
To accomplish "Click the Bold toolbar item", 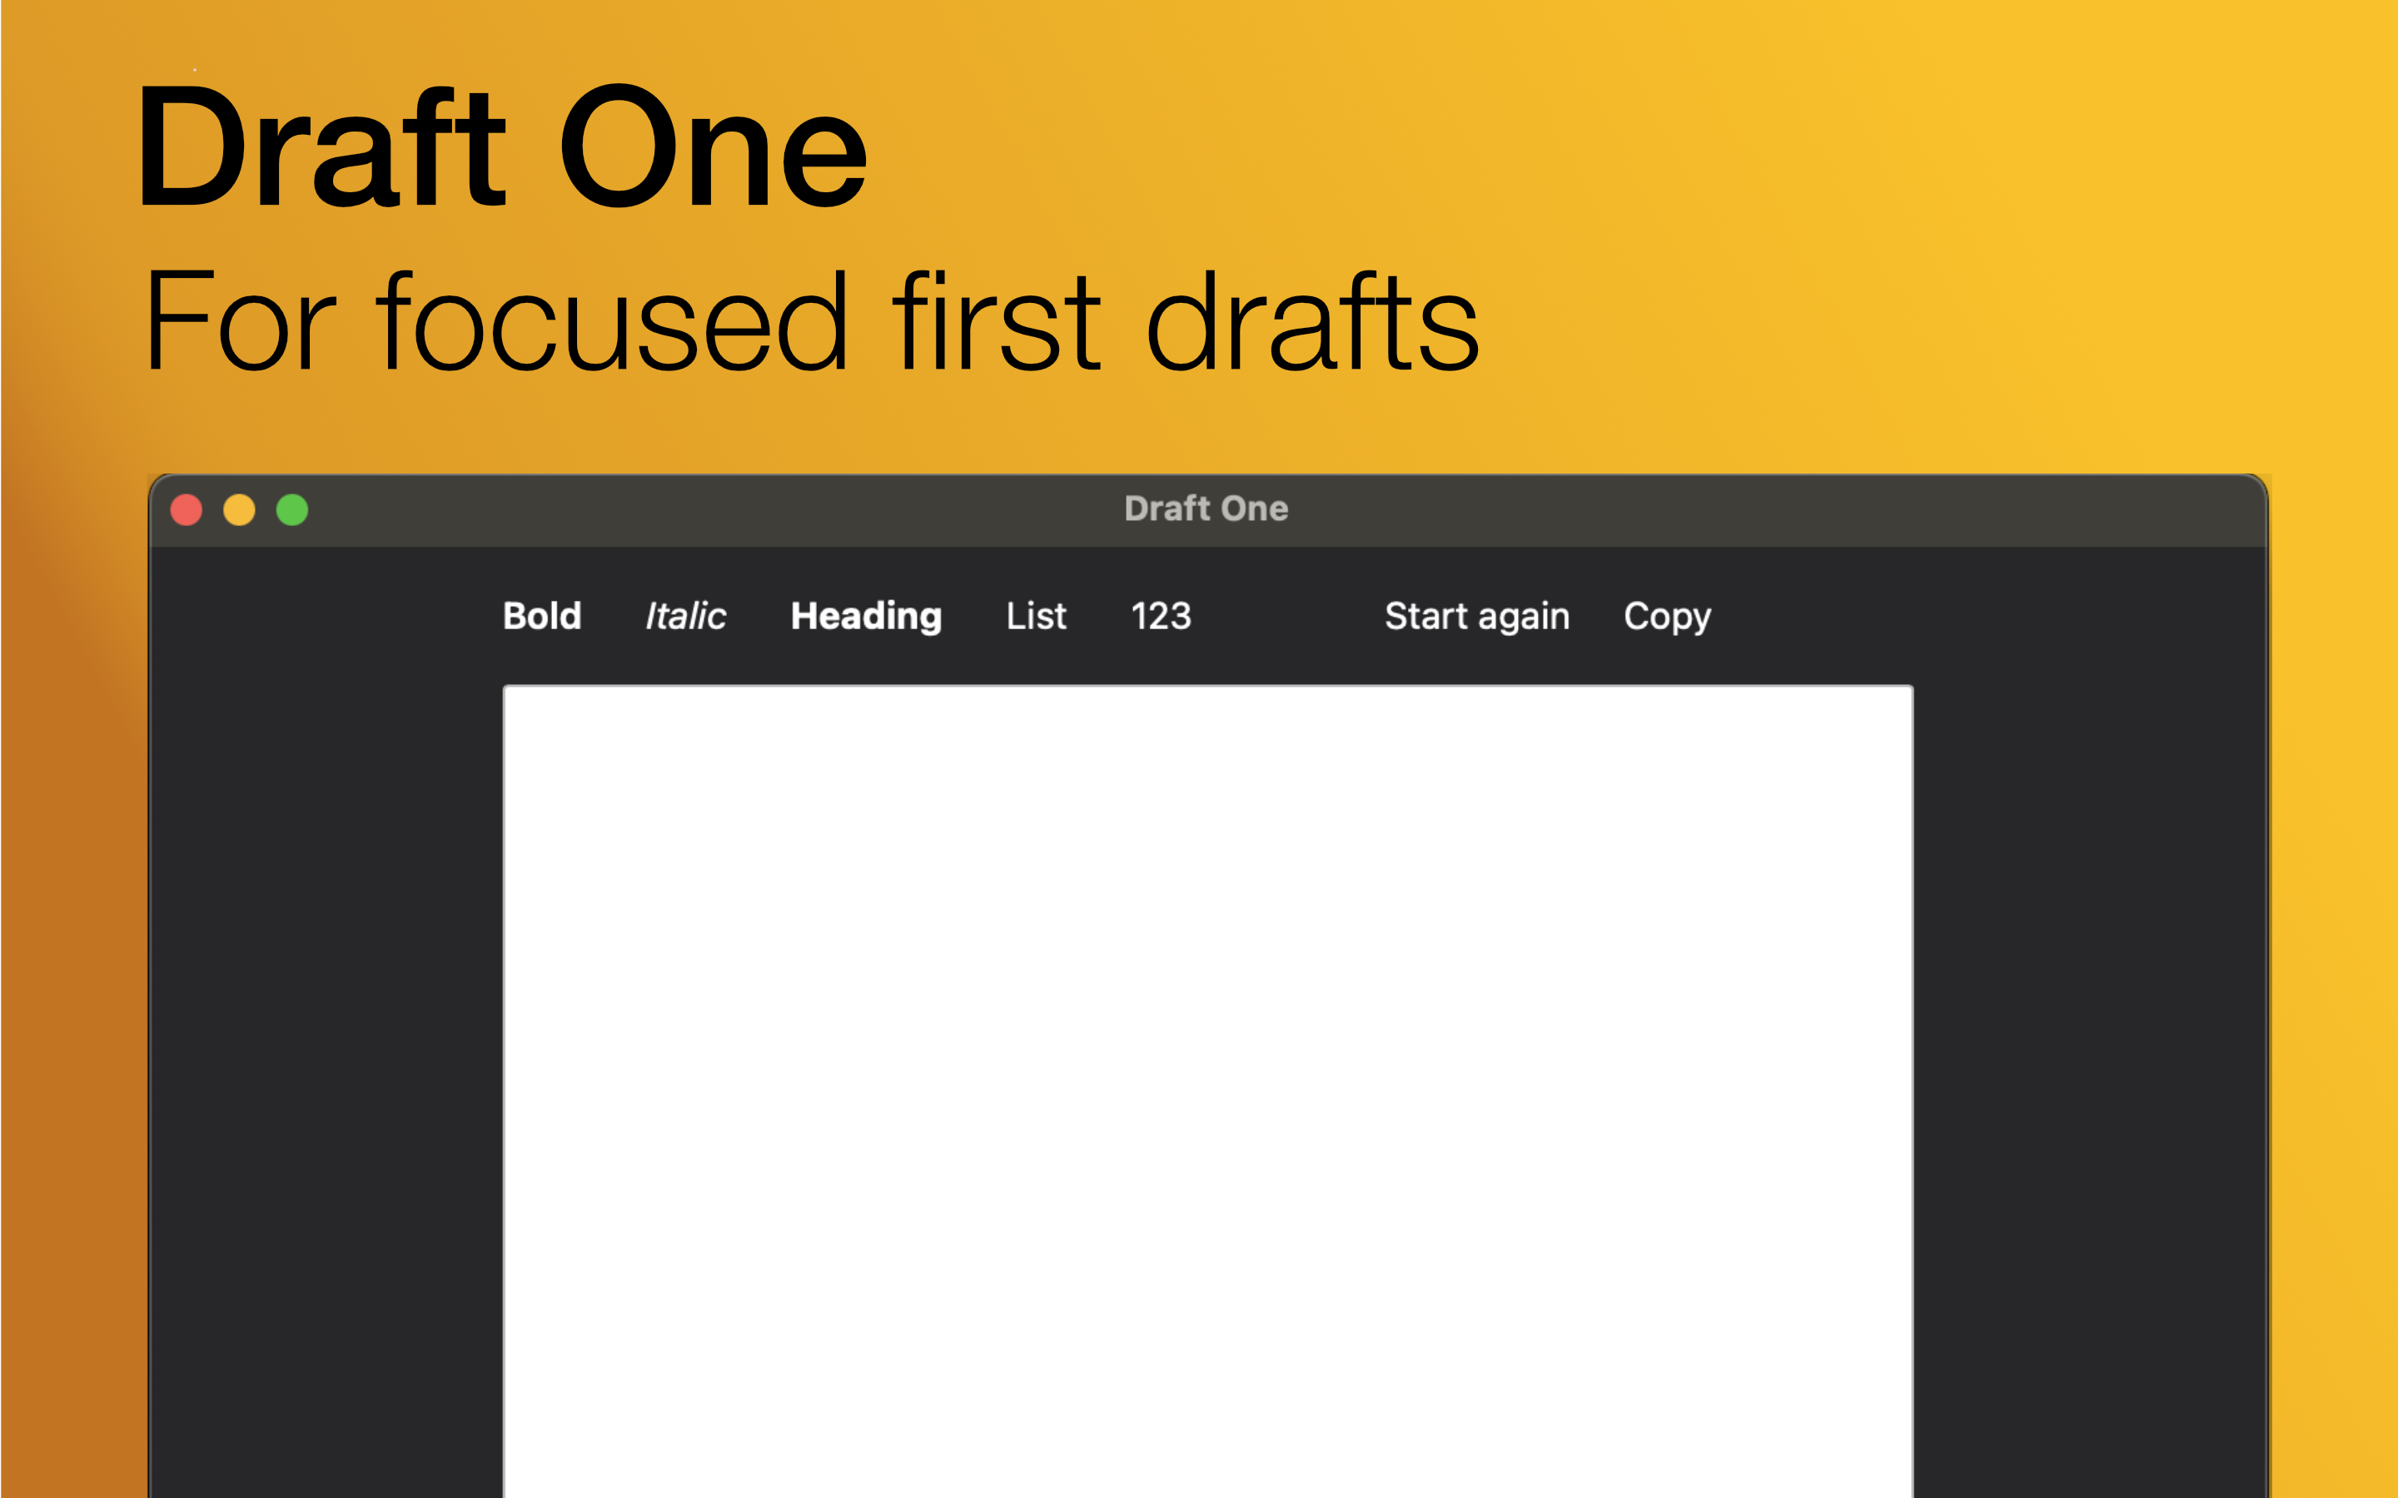I will coord(542,614).
